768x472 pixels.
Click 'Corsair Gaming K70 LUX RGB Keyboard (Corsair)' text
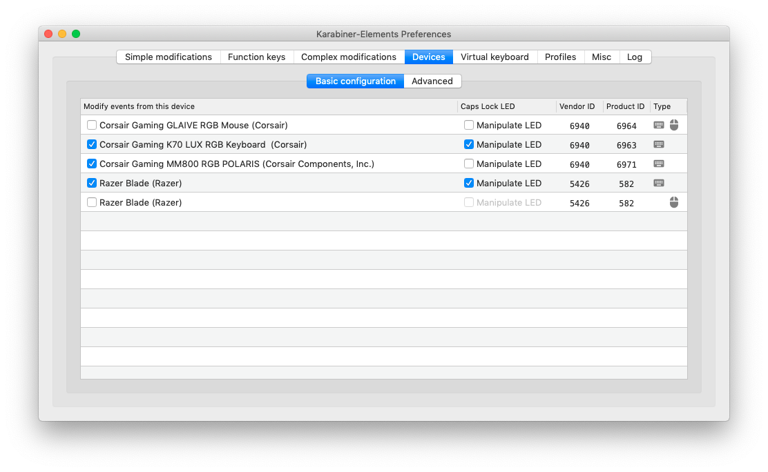(x=203, y=144)
